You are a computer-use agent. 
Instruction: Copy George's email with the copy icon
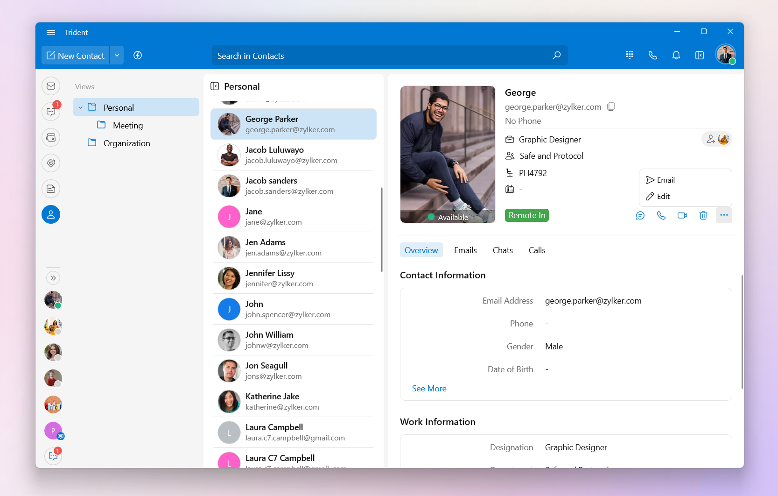[611, 106]
